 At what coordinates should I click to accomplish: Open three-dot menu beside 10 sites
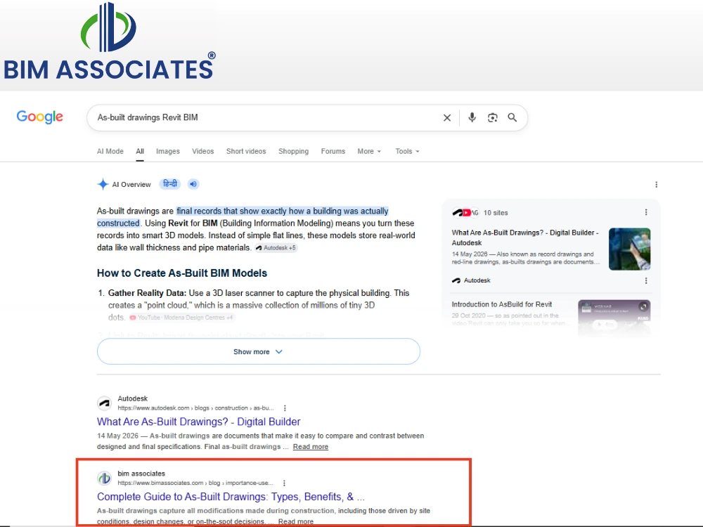[x=646, y=212]
